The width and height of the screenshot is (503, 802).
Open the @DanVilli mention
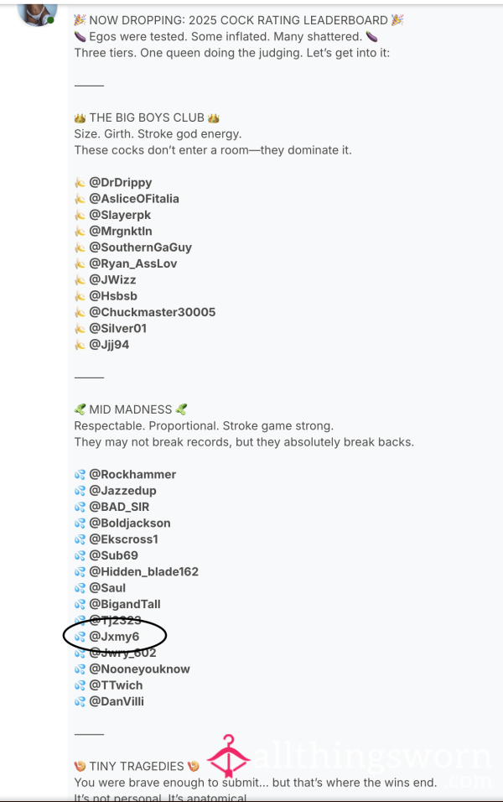click(x=116, y=701)
